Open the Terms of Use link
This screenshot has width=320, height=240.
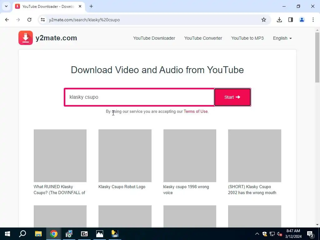(196, 112)
